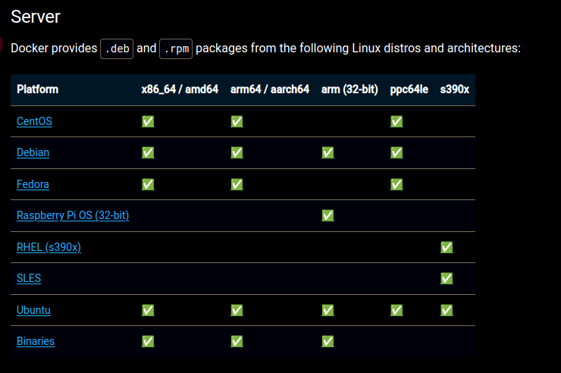Click the Debian x86_64 check mark

coord(148,152)
